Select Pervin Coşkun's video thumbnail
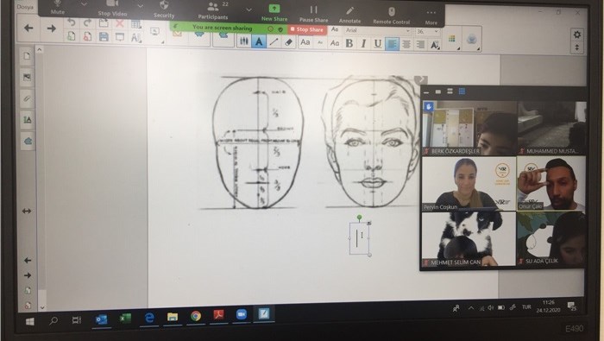The width and height of the screenshot is (604, 341). click(x=469, y=183)
